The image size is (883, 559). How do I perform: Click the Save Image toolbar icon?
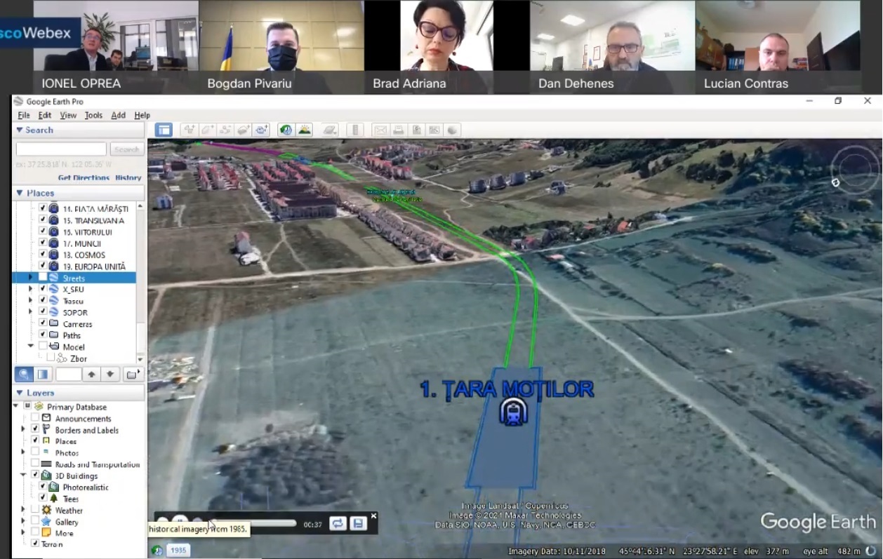417,130
